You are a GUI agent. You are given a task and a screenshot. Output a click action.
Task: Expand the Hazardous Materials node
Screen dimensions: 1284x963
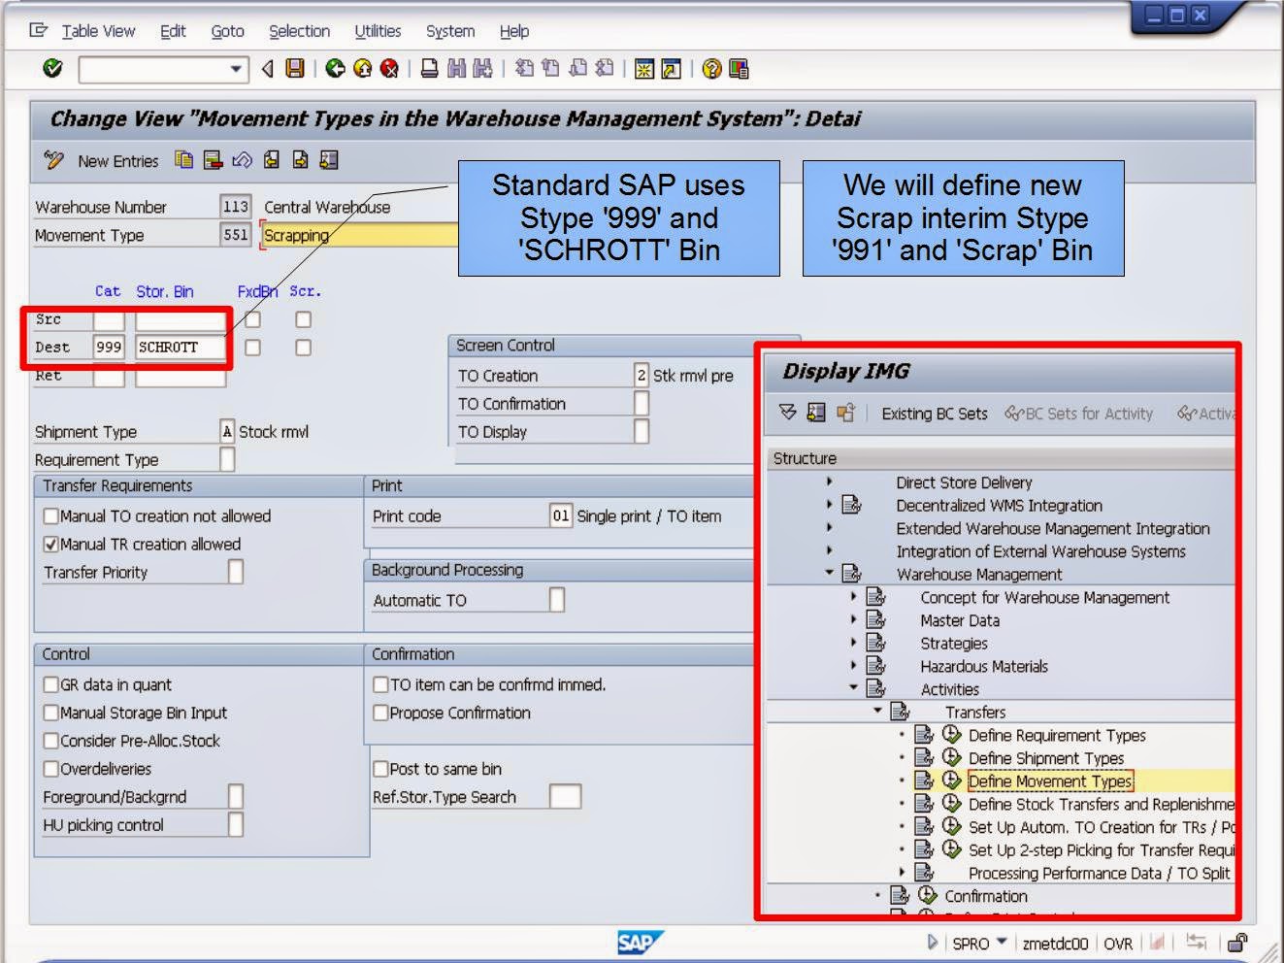[854, 665]
